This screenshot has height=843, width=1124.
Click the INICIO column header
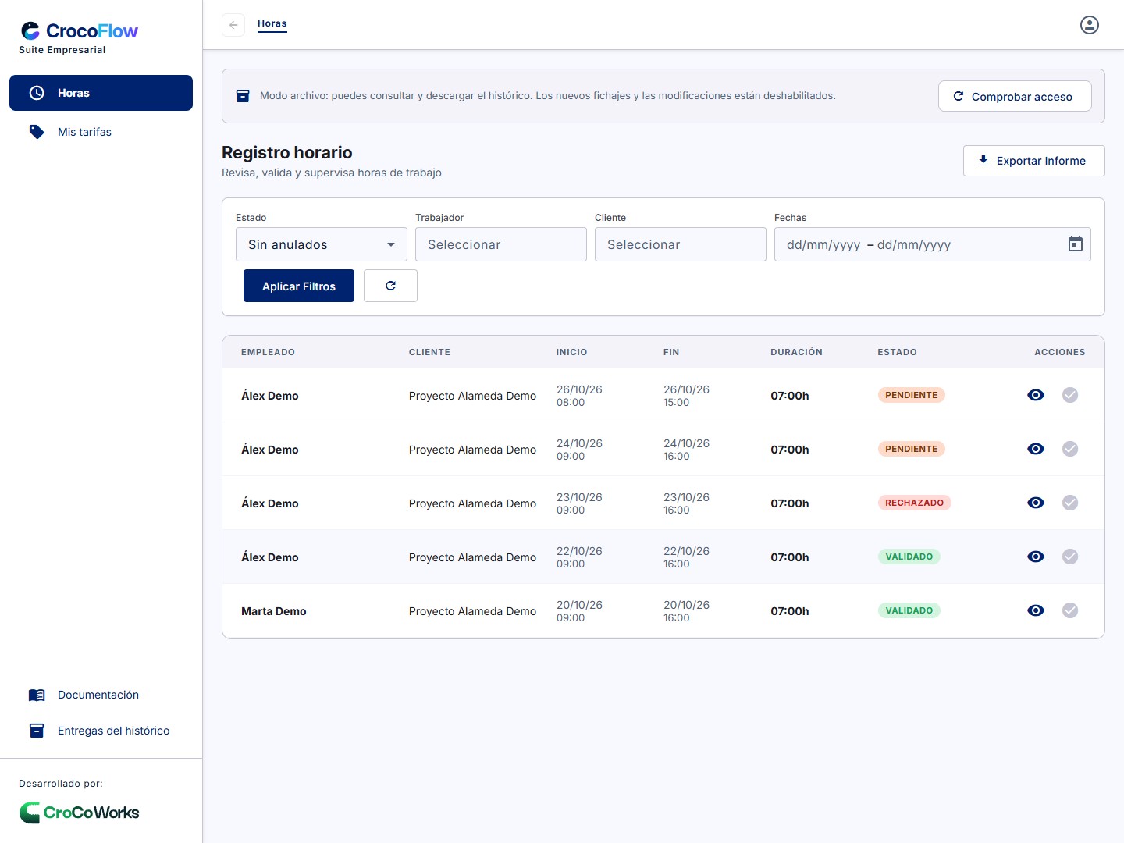[x=571, y=352]
